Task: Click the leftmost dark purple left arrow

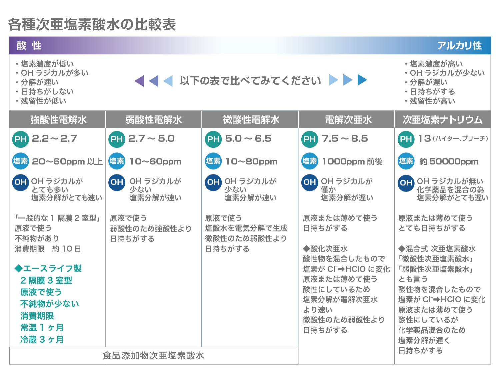Action: 140,81
